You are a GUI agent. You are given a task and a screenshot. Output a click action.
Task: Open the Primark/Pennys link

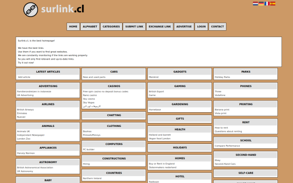point(92,135)
